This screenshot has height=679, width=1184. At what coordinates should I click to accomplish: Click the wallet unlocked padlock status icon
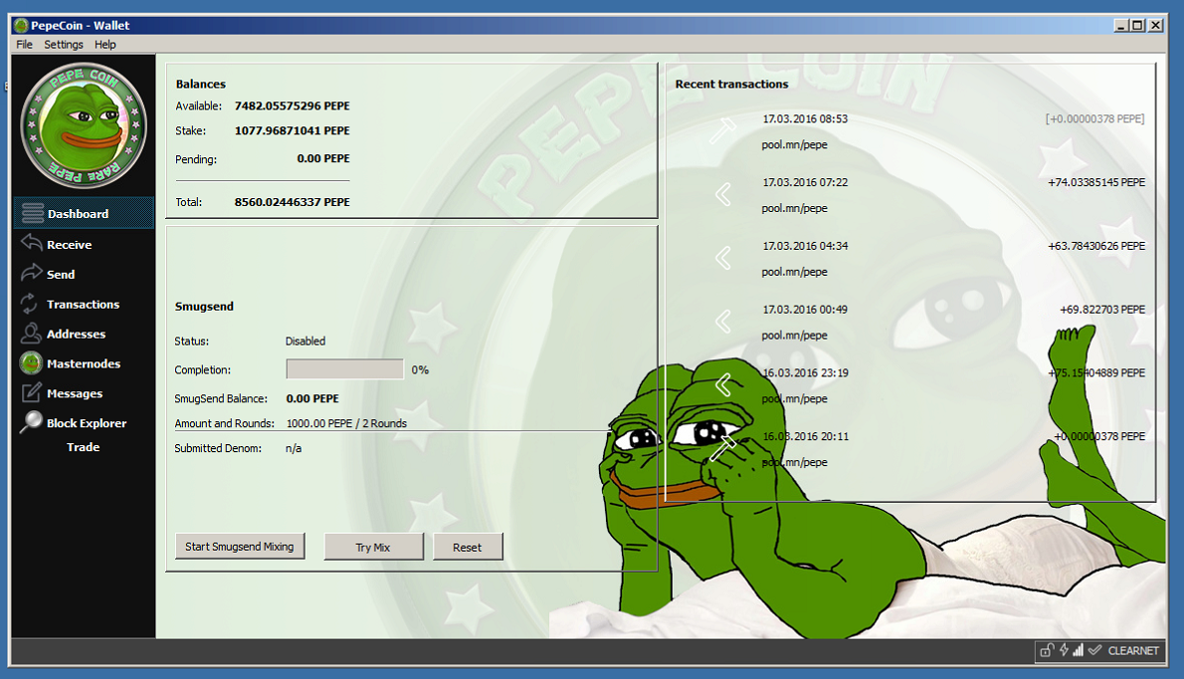[x=1047, y=650]
